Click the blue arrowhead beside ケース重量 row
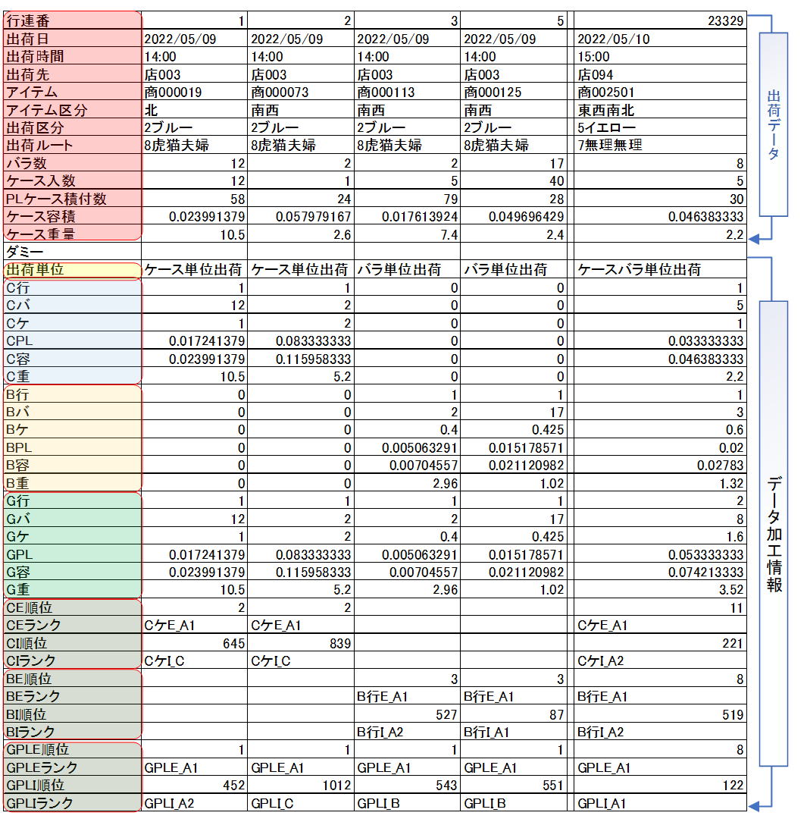The width and height of the screenshot is (807, 822). 754,239
